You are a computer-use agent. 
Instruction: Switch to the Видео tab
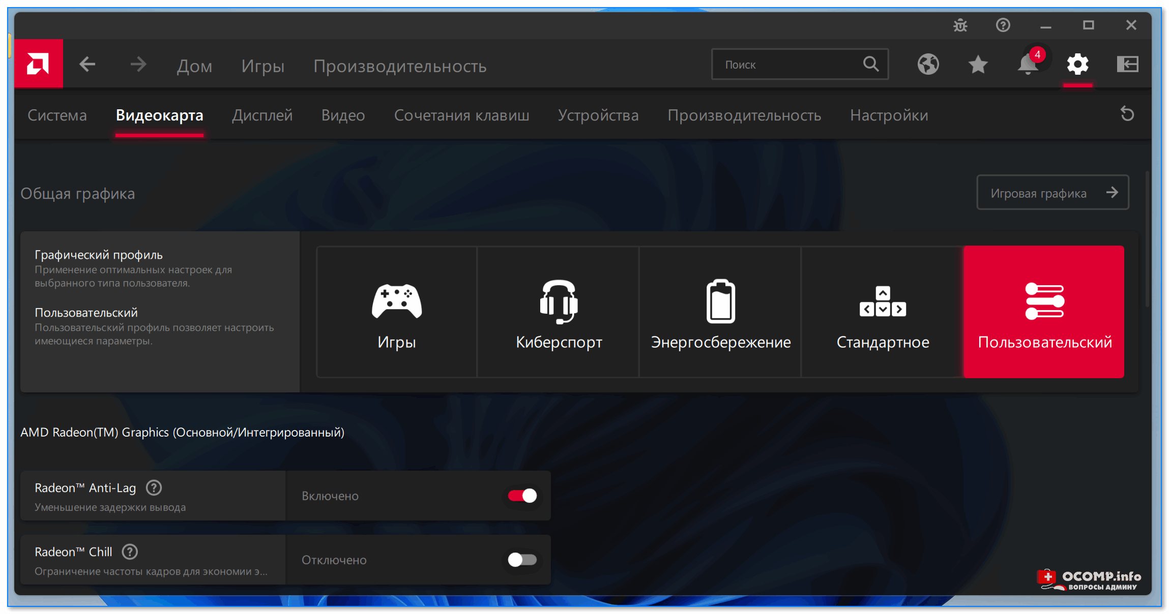click(x=343, y=115)
